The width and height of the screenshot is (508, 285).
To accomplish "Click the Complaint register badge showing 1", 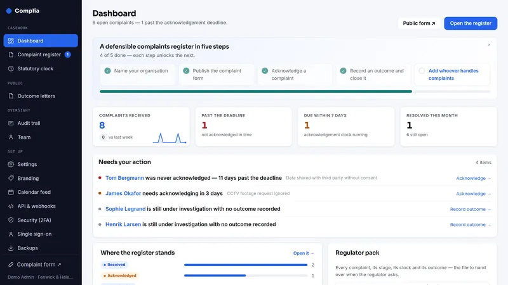I will tap(68, 54).
